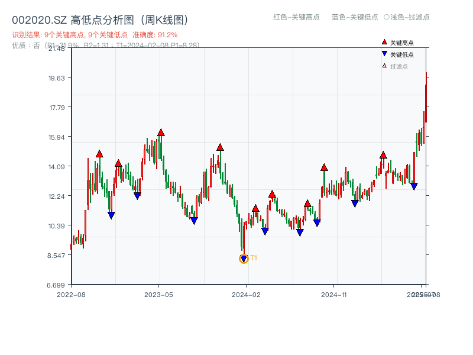Click the 红色-关键高点 header label
Image resolution: width=473 pixels, height=355 pixels.
[296, 17]
